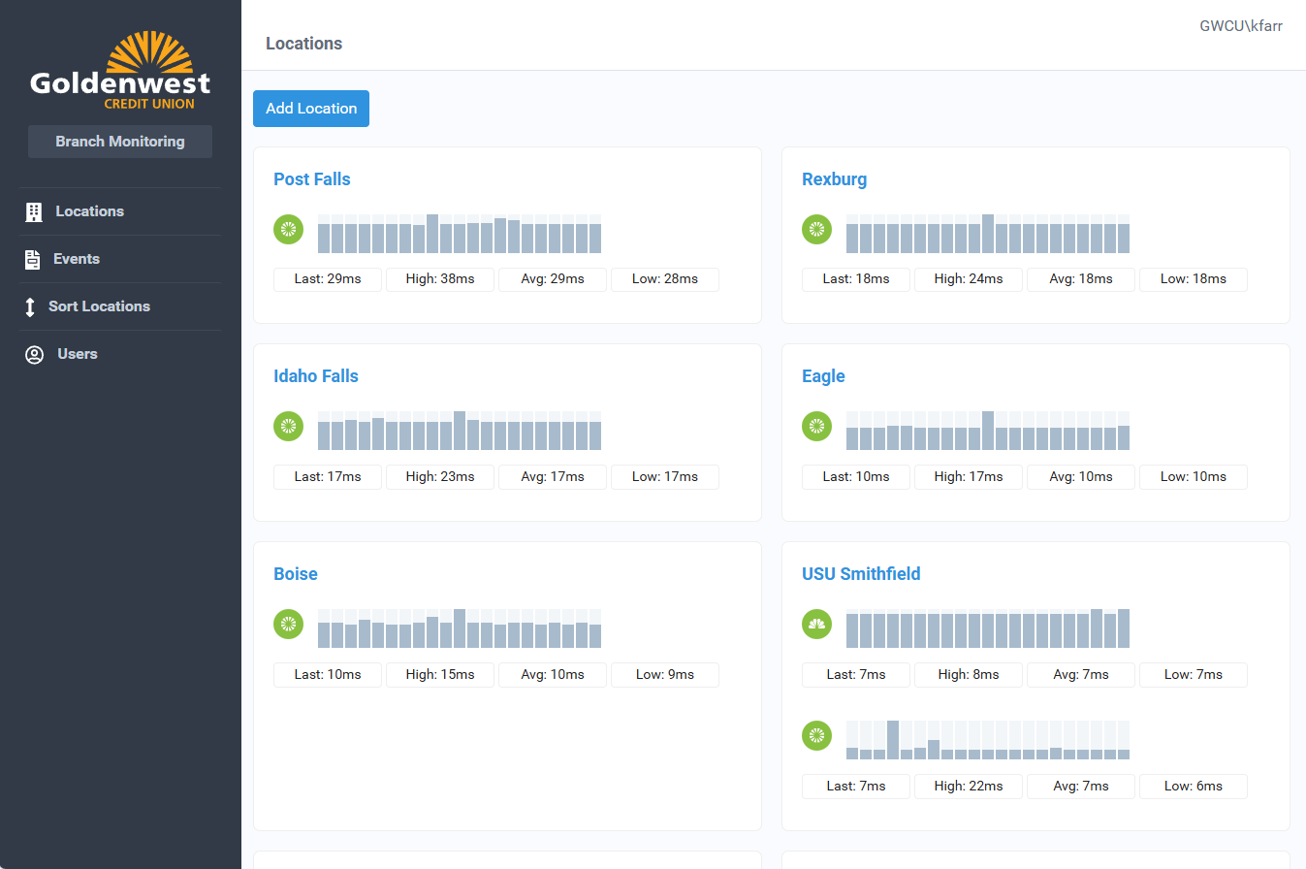Click the Users profile icon in sidebar
The height and width of the screenshot is (869, 1306).
[x=34, y=355]
